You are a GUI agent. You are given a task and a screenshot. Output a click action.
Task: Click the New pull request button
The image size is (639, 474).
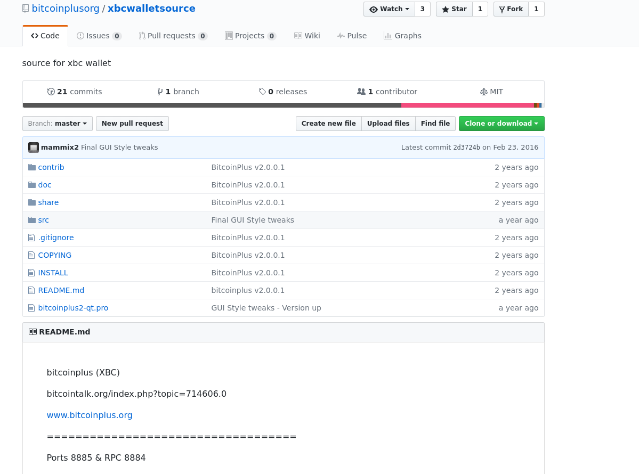point(133,124)
